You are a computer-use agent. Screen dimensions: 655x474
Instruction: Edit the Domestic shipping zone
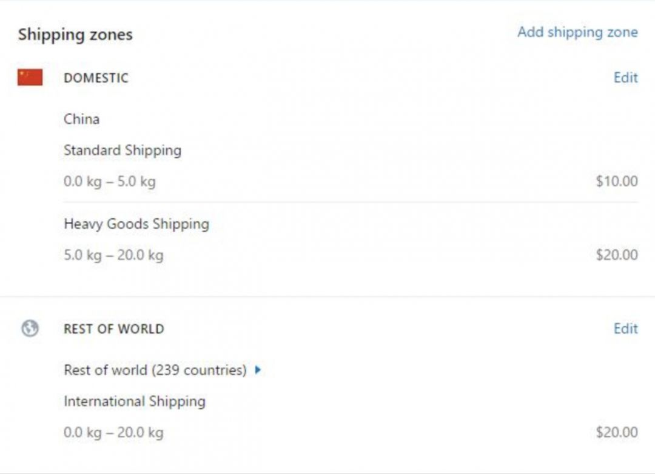[625, 78]
